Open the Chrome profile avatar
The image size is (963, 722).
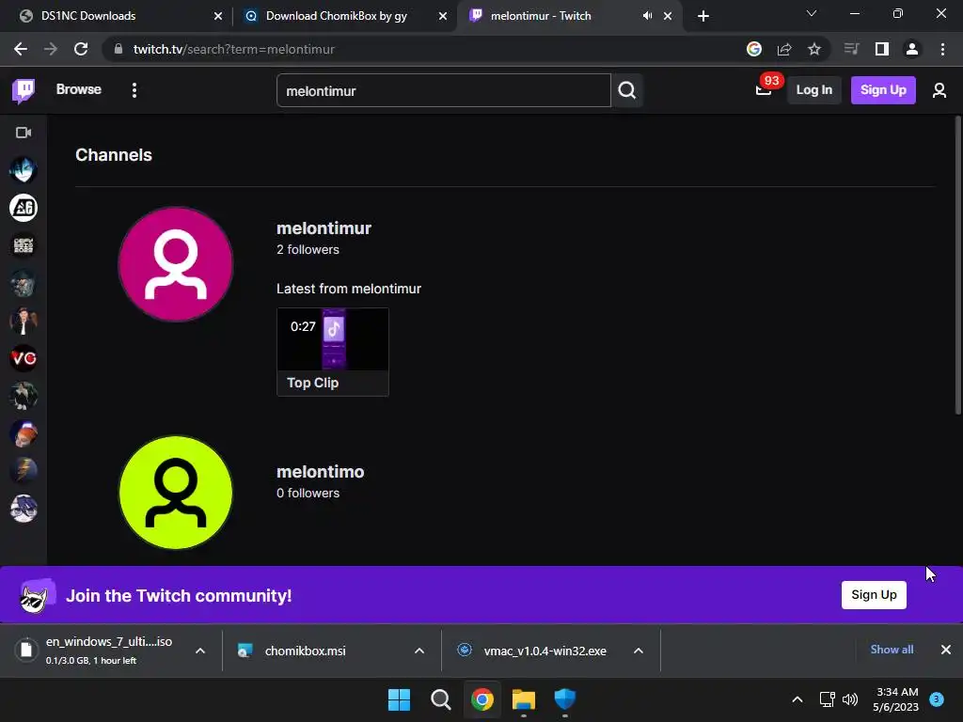coord(912,49)
